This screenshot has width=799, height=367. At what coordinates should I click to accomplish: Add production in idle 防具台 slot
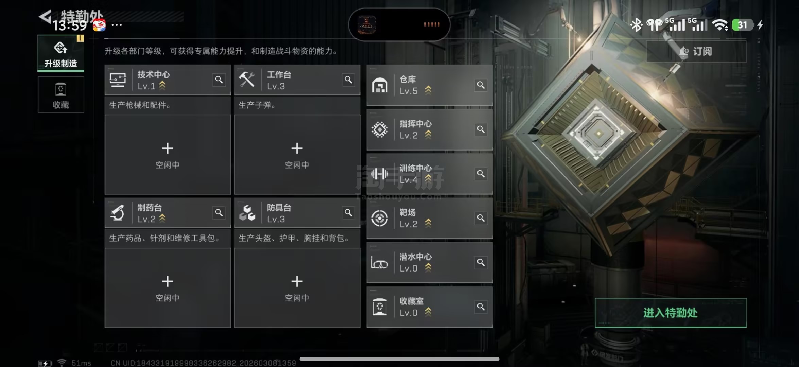coord(297,288)
